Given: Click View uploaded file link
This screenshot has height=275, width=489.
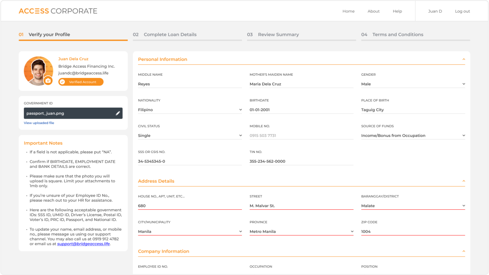Looking at the screenshot, I should click(x=39, y=123).
